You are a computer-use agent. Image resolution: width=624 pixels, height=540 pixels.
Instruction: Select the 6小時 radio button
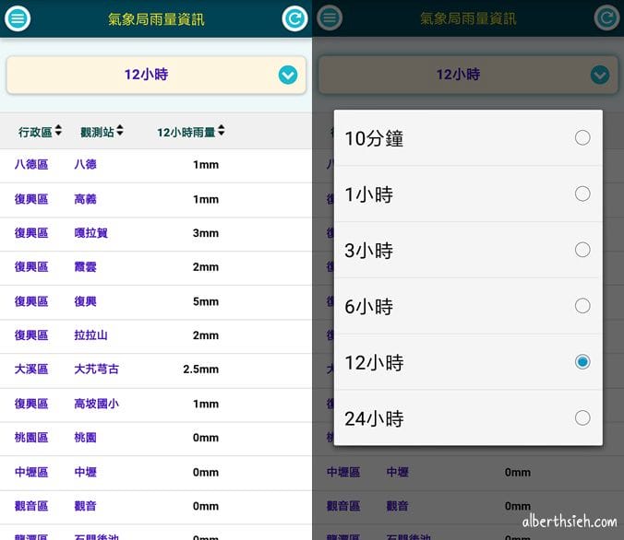click(x=582, y=306)
